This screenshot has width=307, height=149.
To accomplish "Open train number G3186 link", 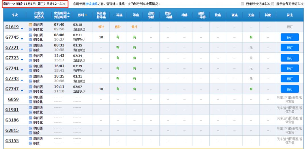I will tap(12, 120).
